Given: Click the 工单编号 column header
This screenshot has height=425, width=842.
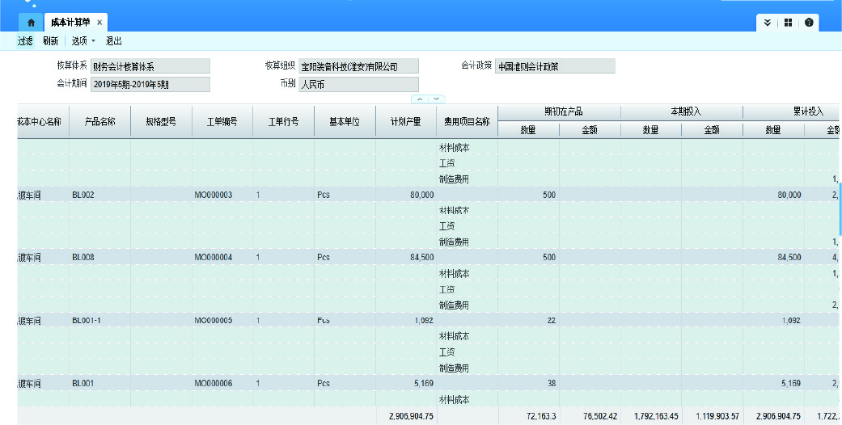Looking at the screenshot, I should [222, 121].
